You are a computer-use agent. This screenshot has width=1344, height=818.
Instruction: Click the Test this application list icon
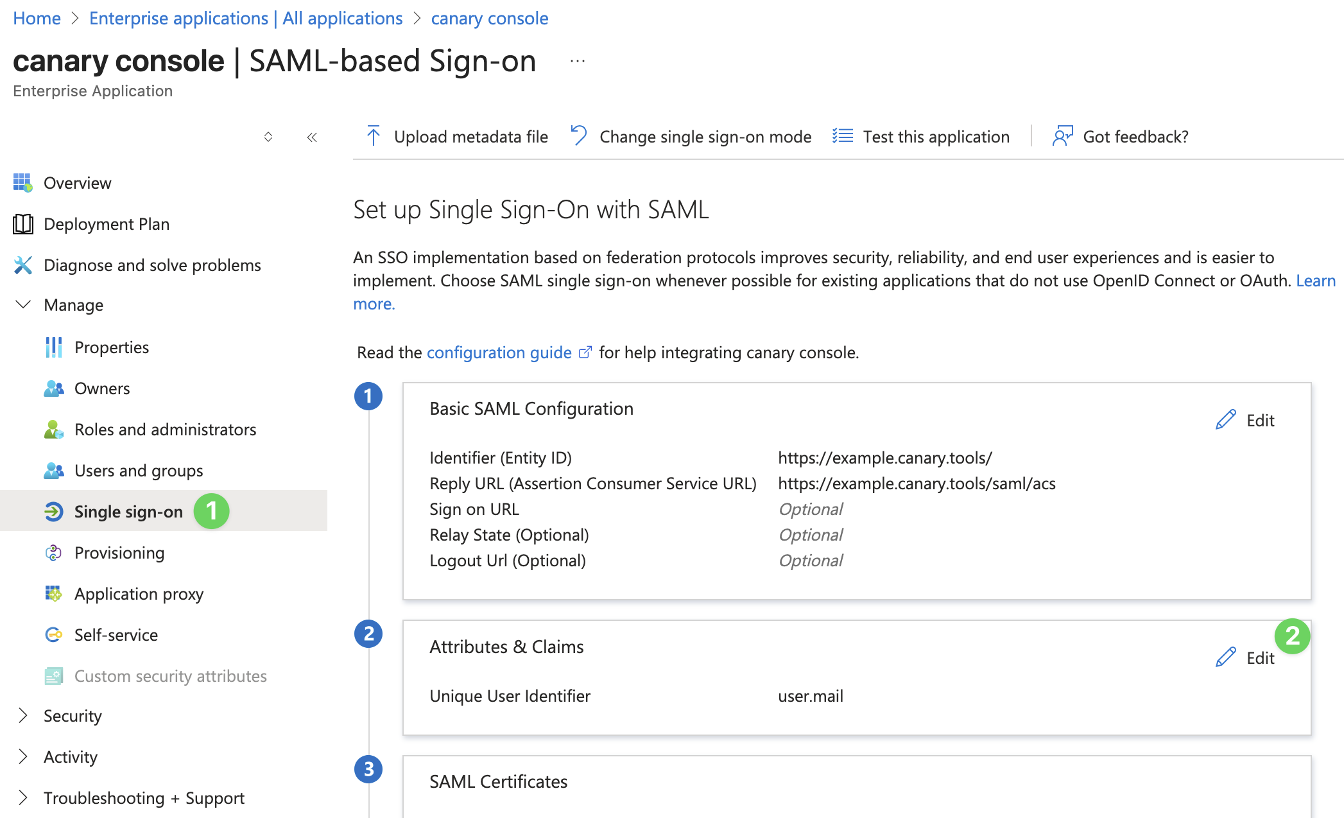[843, 136]
